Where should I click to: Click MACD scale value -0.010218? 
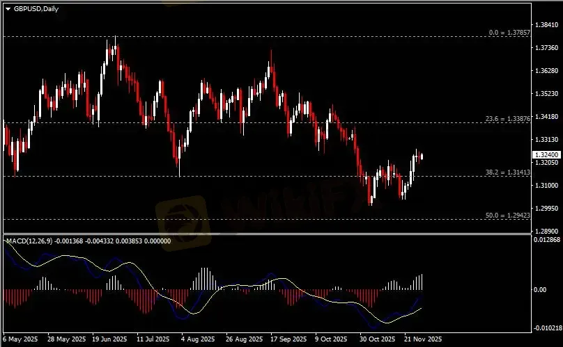(x=546, y=328)
